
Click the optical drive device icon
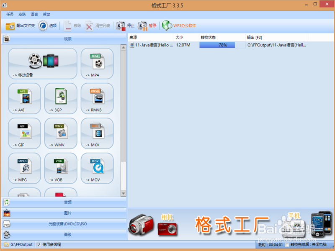(x=7, y=224)
